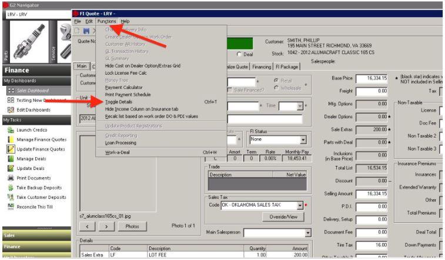Click the Manage Deals icon
This screenshot has width=445, height=260.
click(x=11, y=159)
